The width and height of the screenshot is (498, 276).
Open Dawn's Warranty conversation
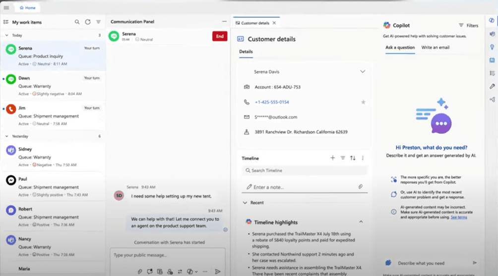pos(53,86)
